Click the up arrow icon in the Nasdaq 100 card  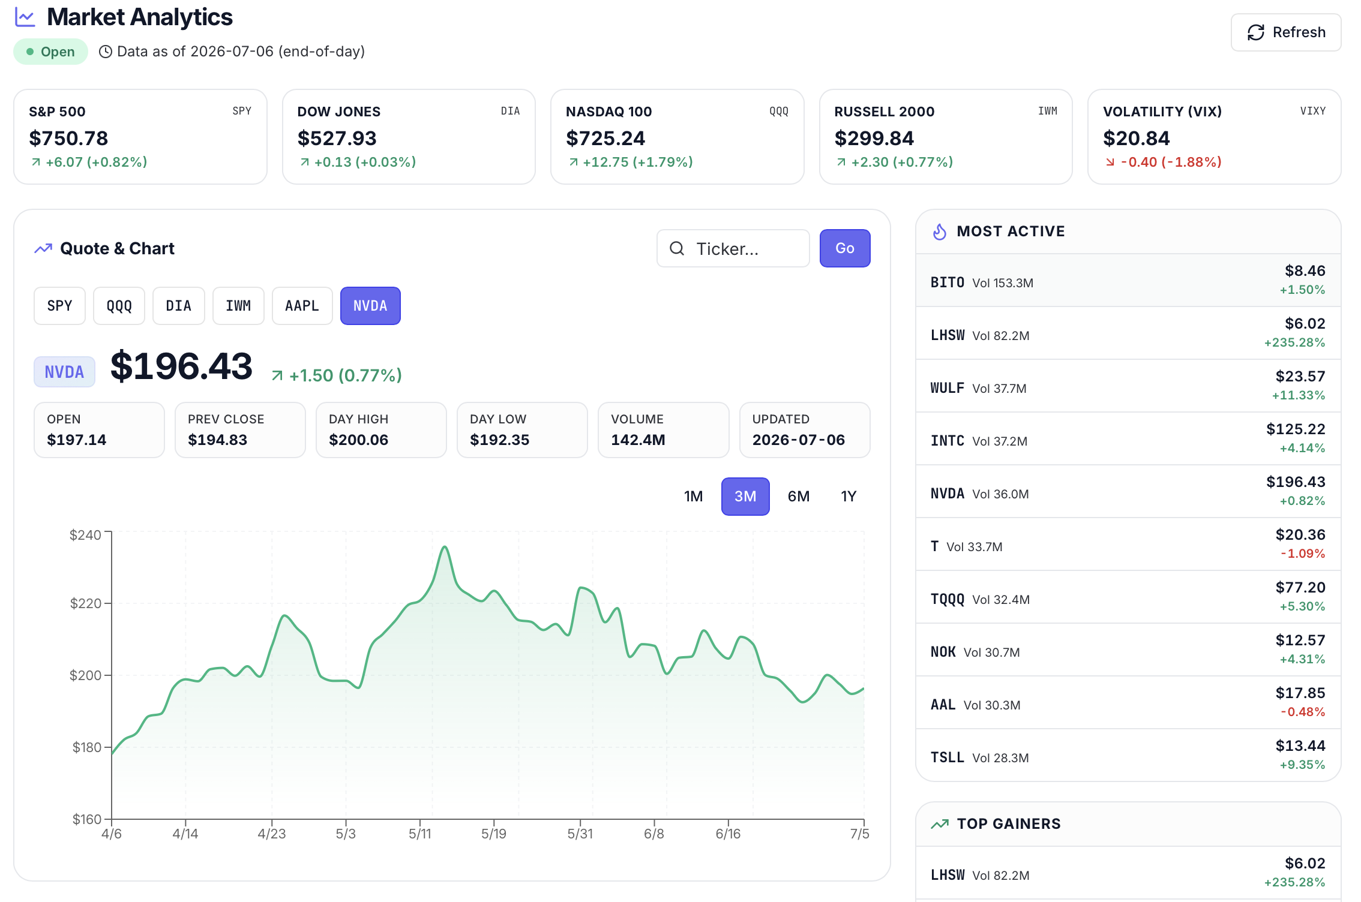coord(573,162)
